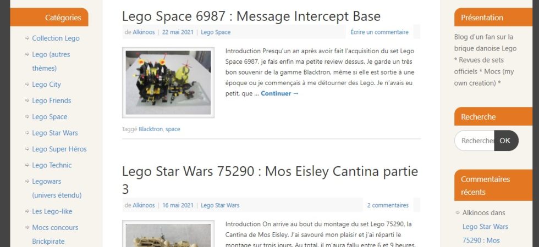Open the Lego Technic category link
Screen dimensions: 539x247
point(52,165)
